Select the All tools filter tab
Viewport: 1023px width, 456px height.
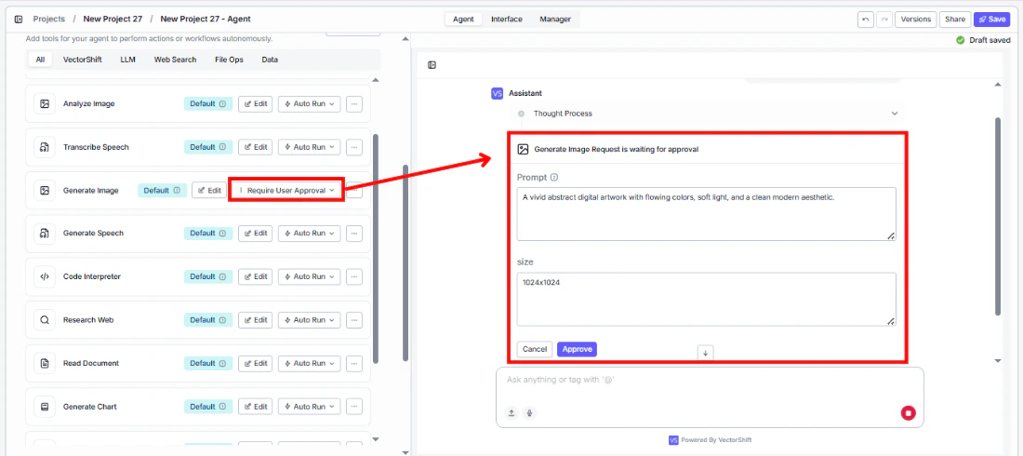click(40, 60)
